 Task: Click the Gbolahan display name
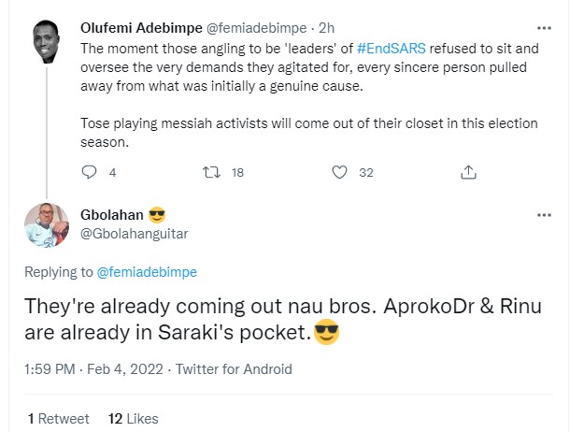tap(113, 214)
